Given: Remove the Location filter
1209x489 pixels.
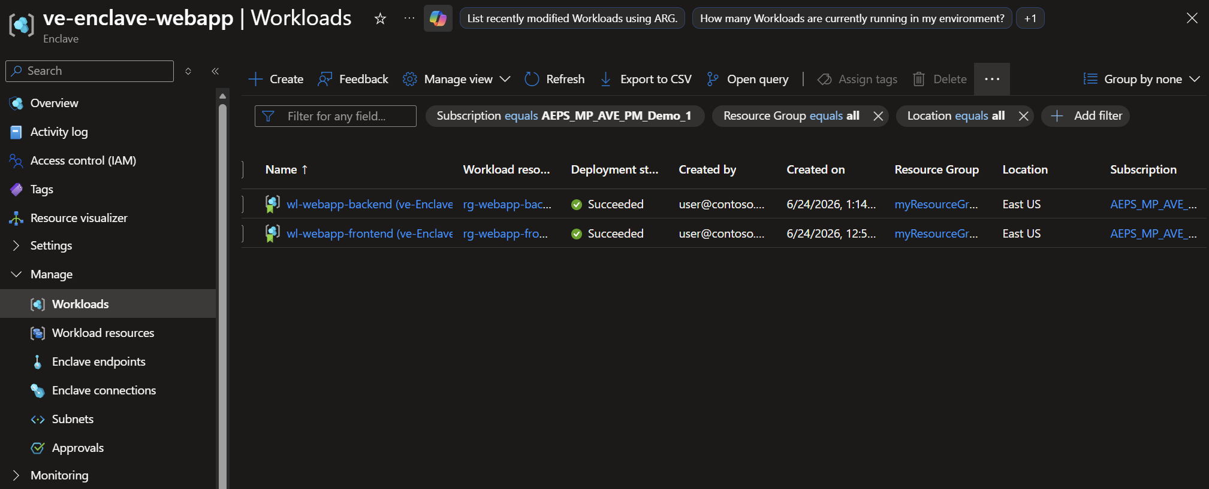Looking at the screenshot, I should pos(1024,116).
